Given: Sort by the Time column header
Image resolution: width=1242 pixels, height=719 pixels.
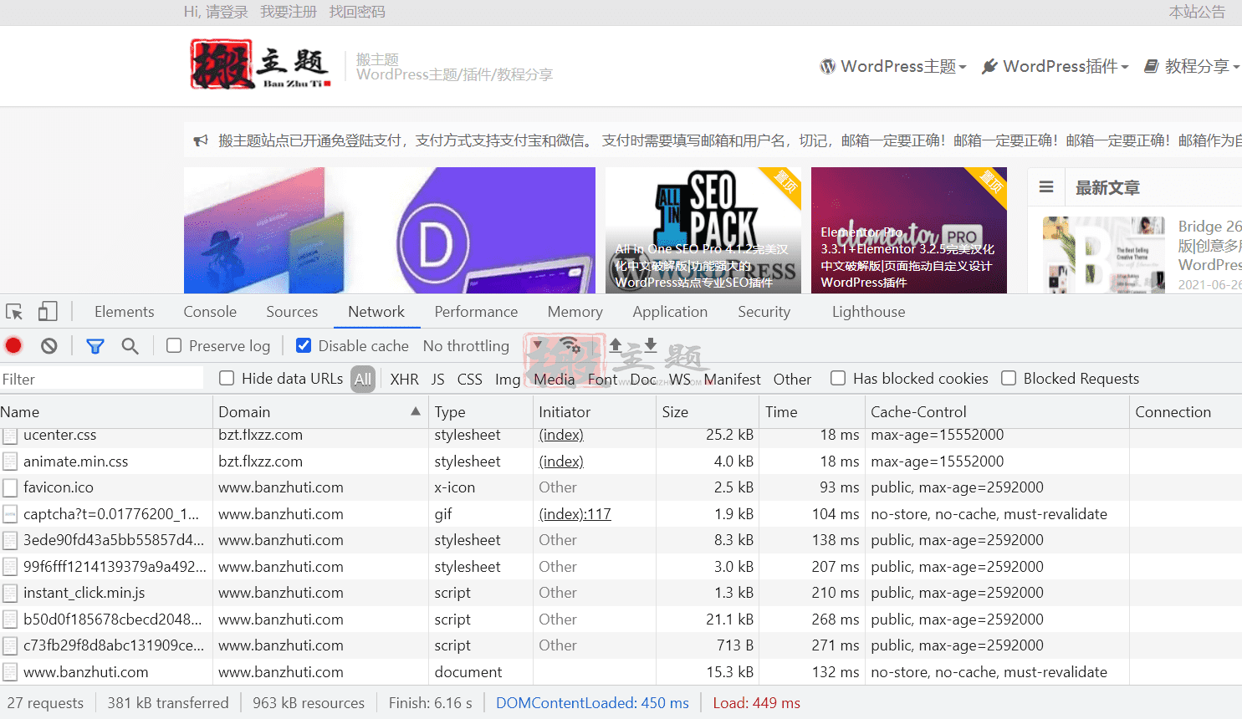Looking at the screenshot, I should pyautogui.click(x=812, y=411).
